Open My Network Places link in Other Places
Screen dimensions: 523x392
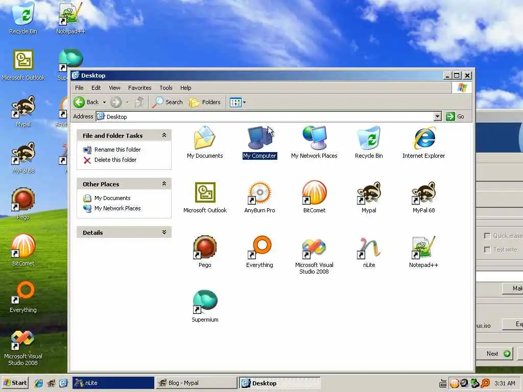(x=117, y=208)
